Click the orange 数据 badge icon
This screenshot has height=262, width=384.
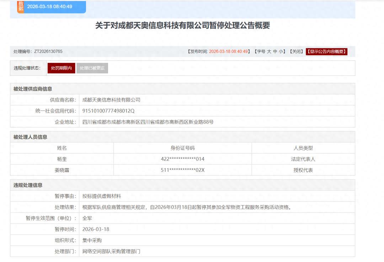(x=20, y=6)
